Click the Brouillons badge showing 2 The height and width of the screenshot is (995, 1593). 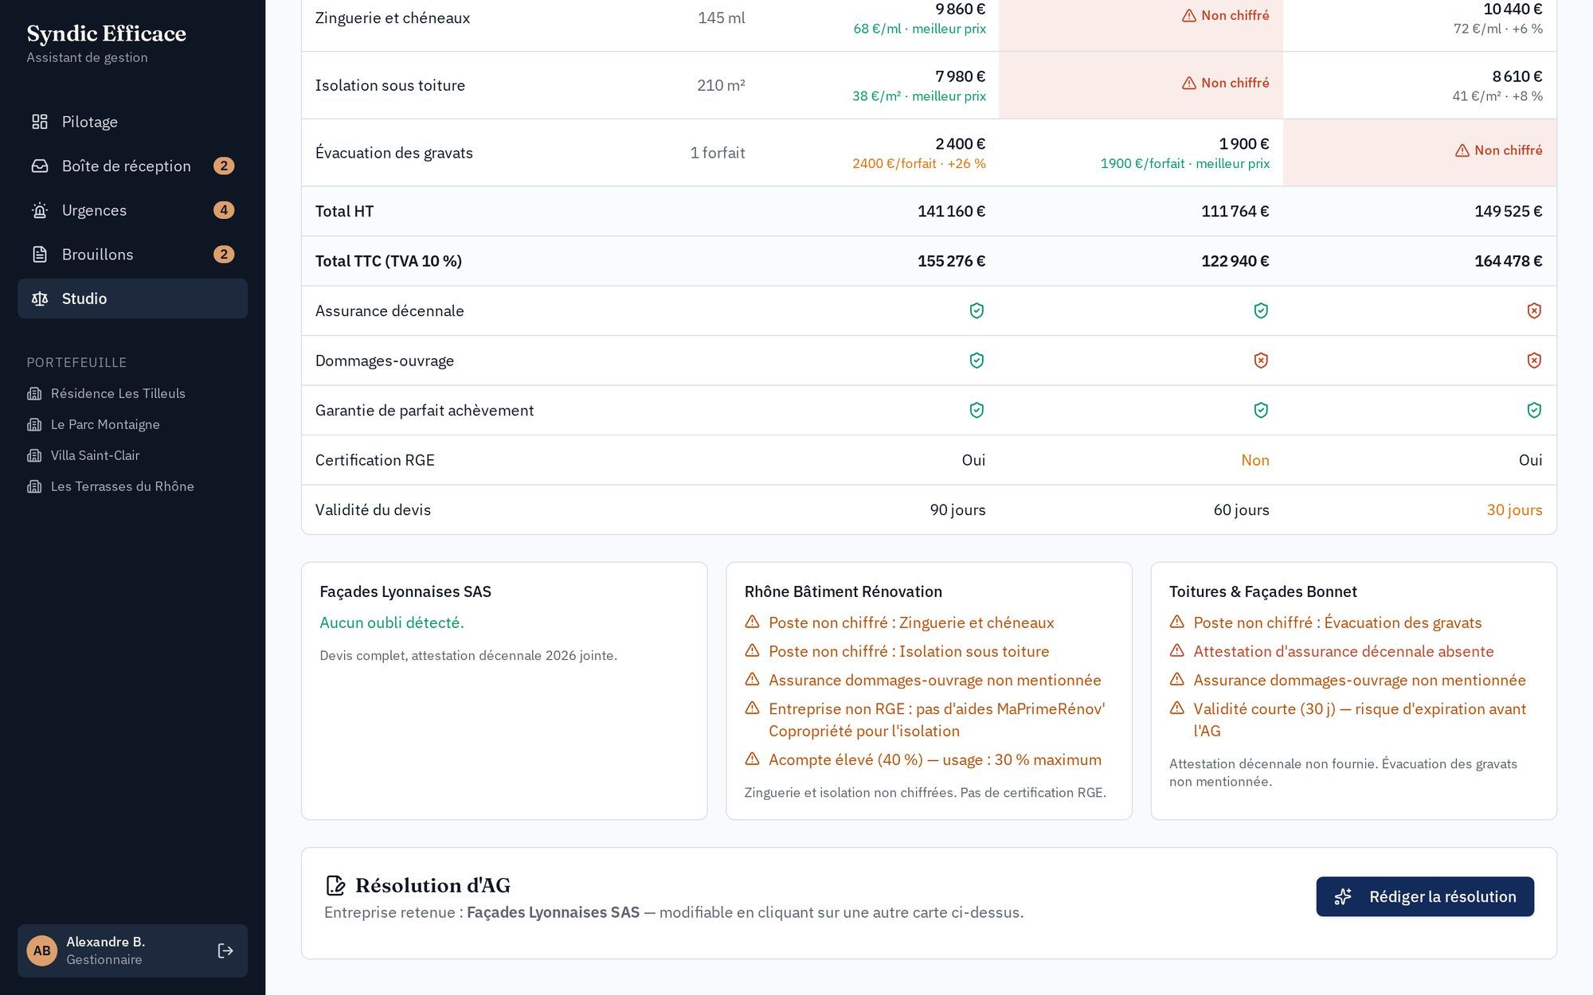coord(224,254)
